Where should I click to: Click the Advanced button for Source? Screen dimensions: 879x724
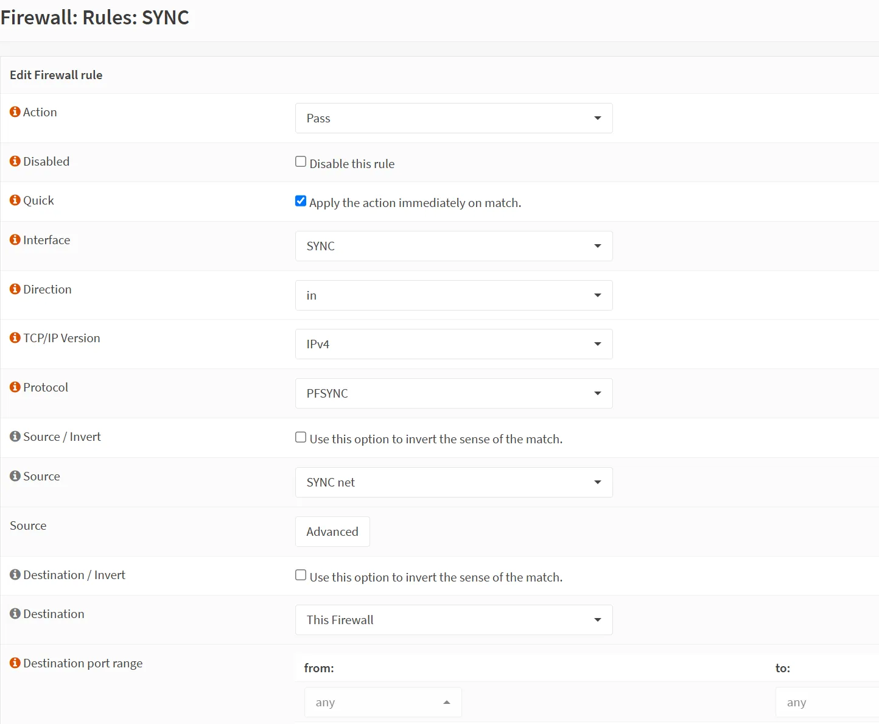(x=332, y=532)
